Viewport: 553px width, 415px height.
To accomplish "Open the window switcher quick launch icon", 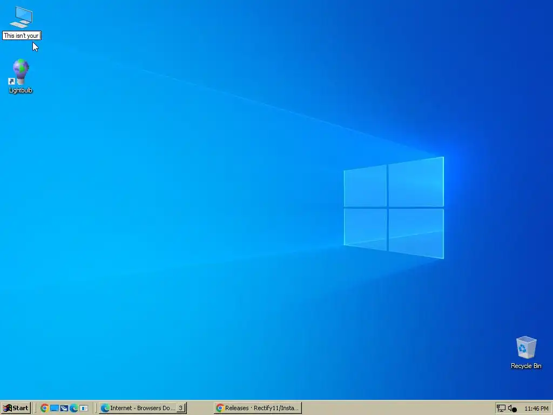I will click(64, 409).
